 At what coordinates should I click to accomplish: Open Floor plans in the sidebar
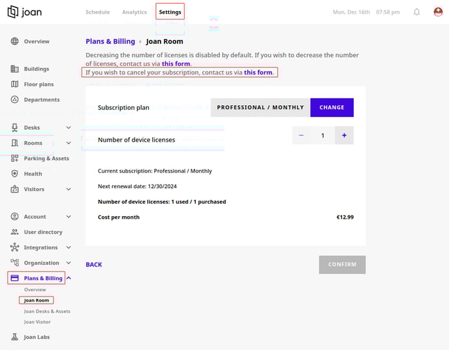click(x=39, y=84)
